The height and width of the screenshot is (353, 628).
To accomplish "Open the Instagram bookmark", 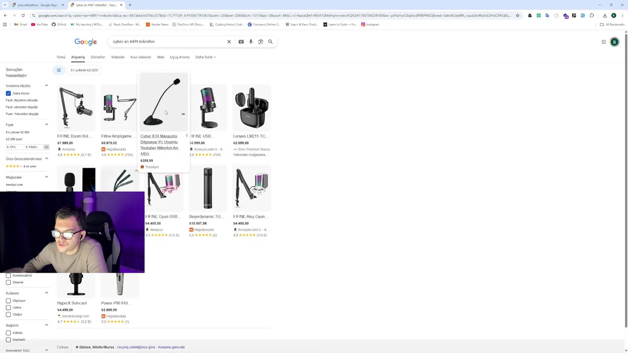I will coord(370,25).
